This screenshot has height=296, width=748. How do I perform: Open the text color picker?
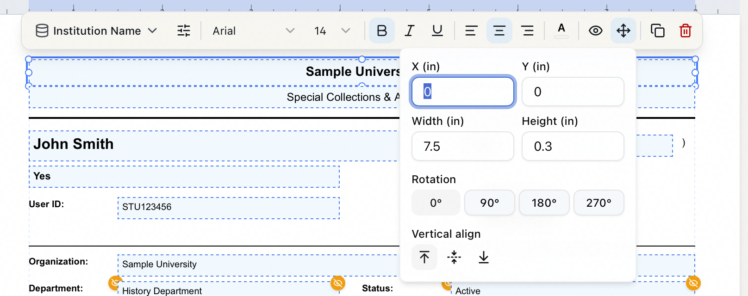click(561, 31)
